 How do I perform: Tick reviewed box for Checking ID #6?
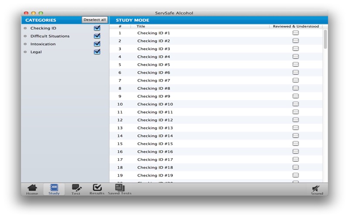coord(296,72)
